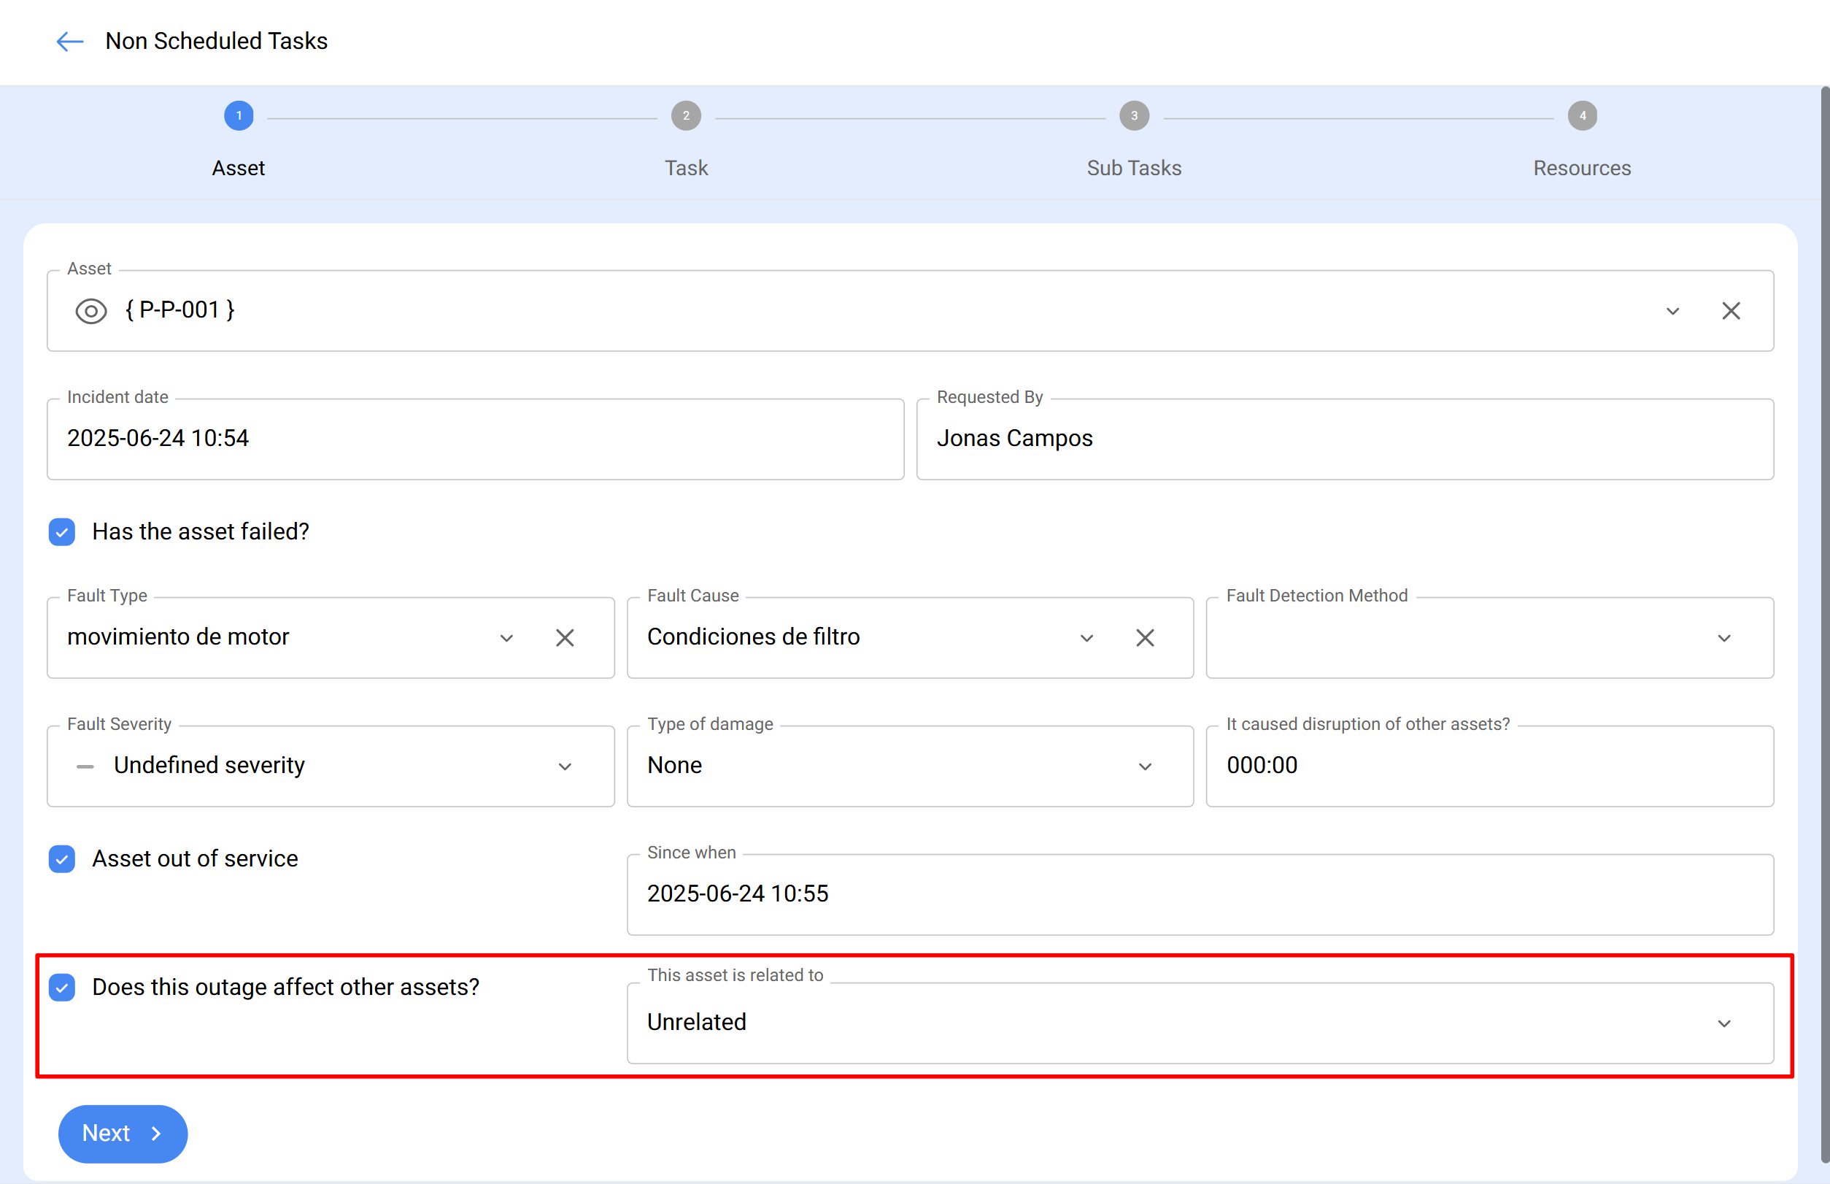Open the 'This asset is related to' dropdown
The image size is (1830, 1184).
pos(1725,1023)
